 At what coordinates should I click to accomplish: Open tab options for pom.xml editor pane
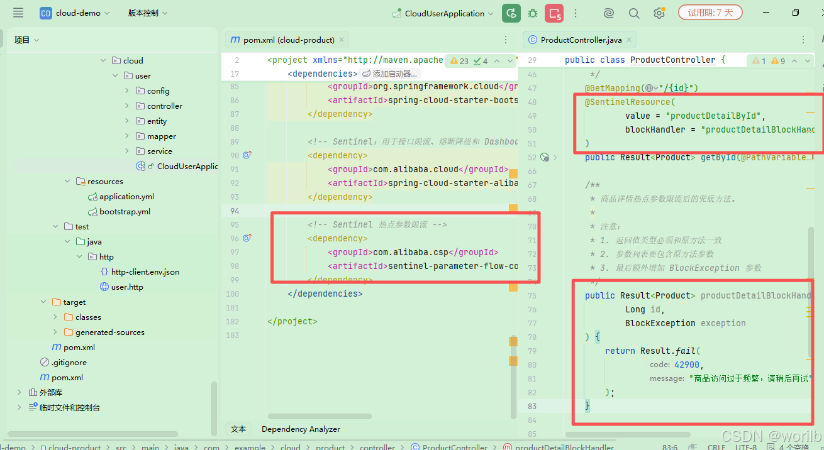click(506, 40)
